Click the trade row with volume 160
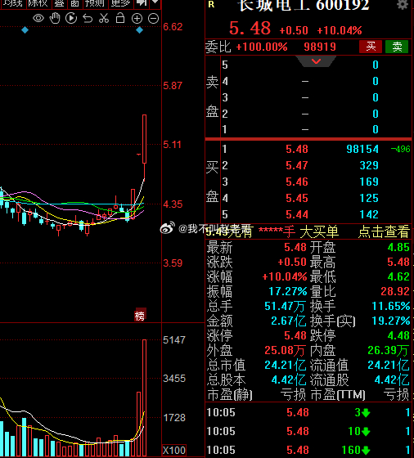 click(308, 450)
